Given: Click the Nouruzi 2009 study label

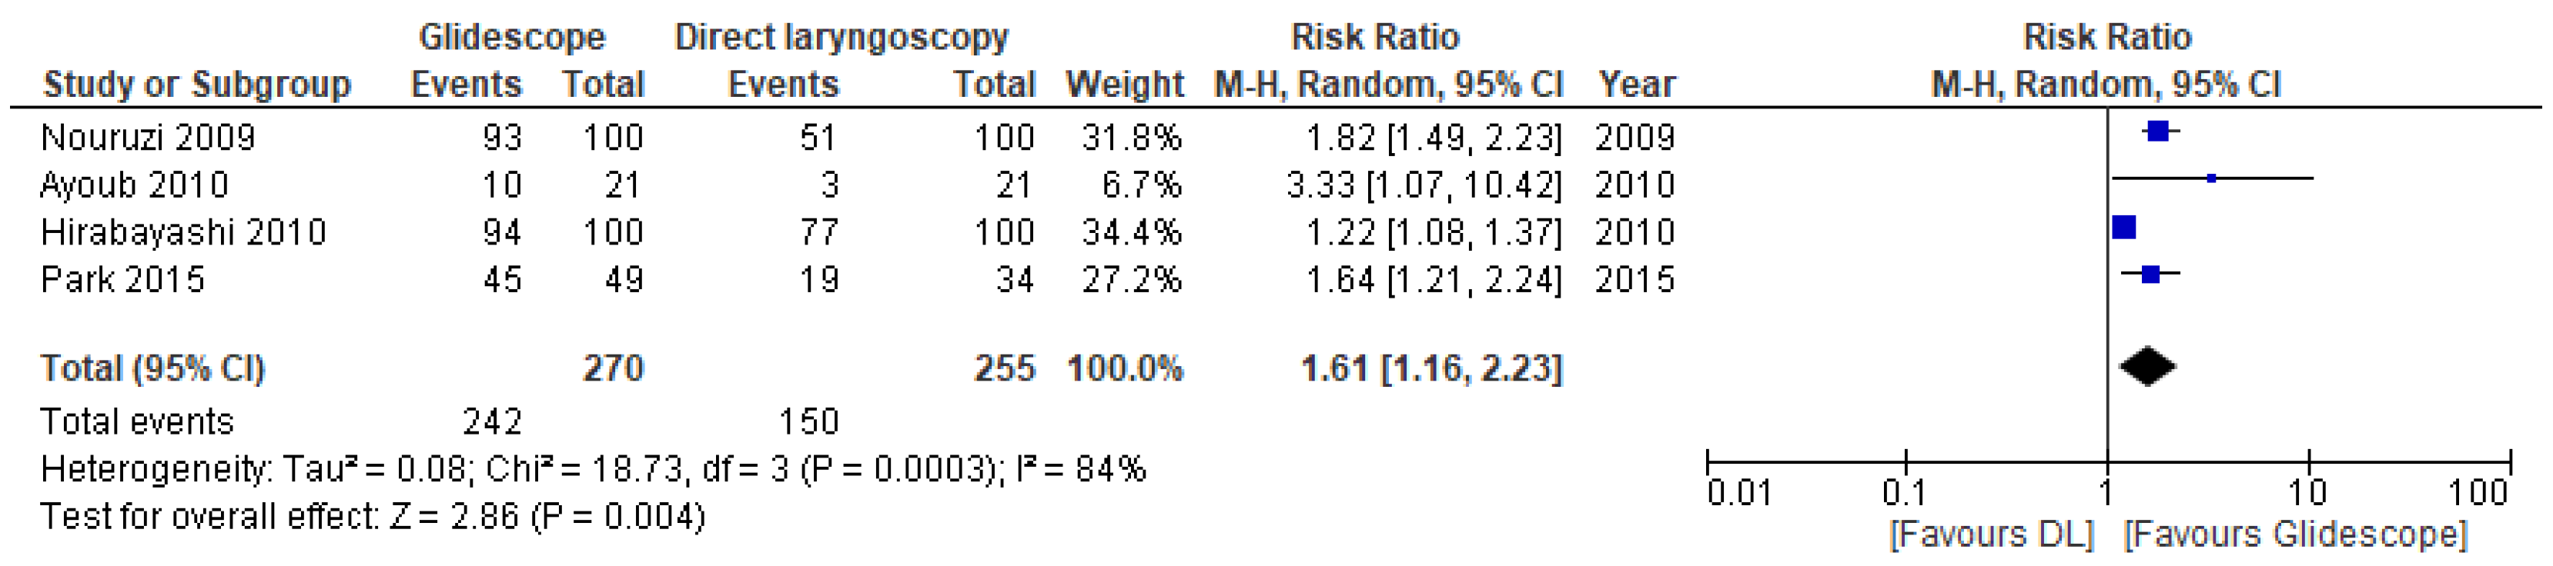Looking at the screenshot, I should (148, 137).
